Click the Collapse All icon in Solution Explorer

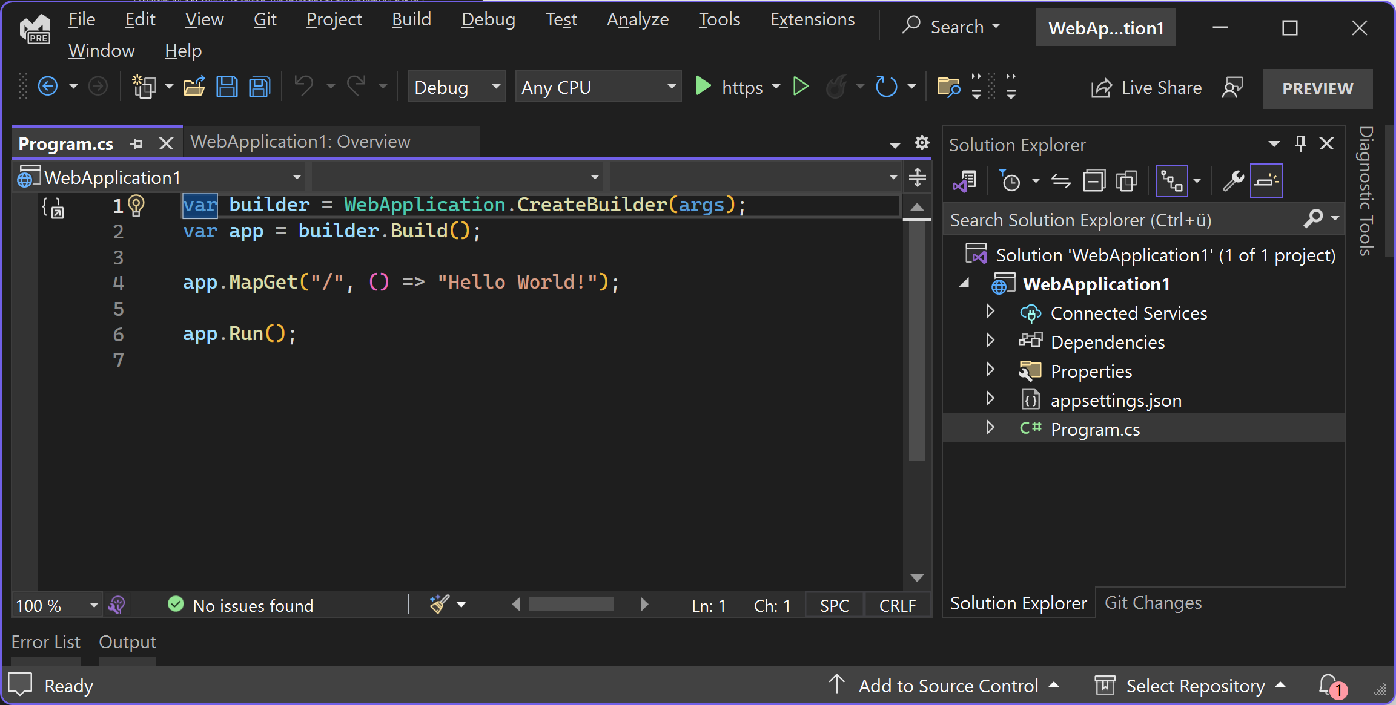(1094, 181)
